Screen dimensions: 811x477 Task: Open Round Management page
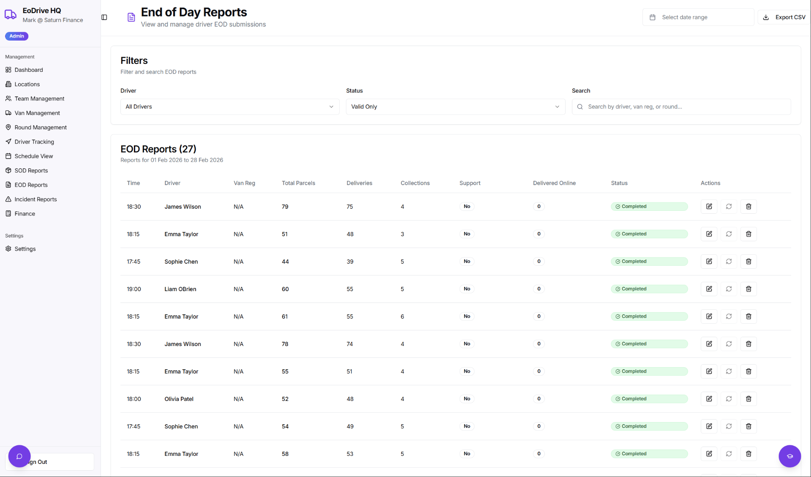tap(41, 128)
